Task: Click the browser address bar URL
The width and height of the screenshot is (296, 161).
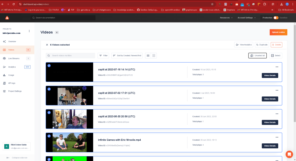Action: coord(36,4)
